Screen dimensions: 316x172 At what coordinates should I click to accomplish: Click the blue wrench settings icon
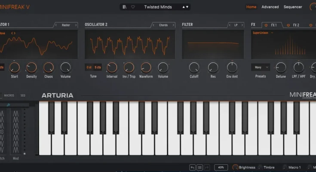[8, 105]
